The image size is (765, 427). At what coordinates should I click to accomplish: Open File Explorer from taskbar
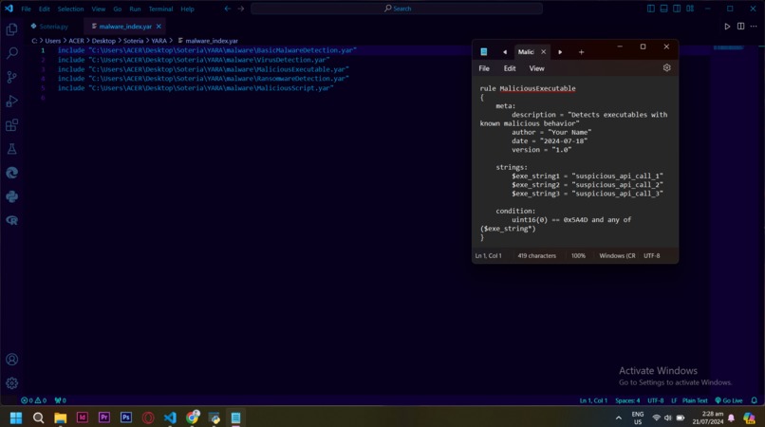60,418
